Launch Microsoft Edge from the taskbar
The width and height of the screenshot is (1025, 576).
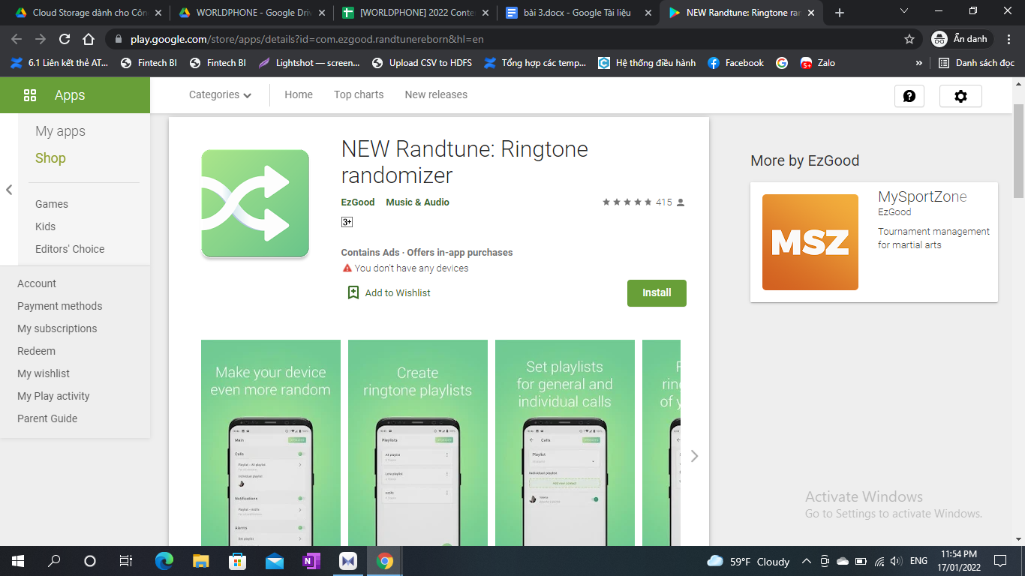tap(164, 561)
